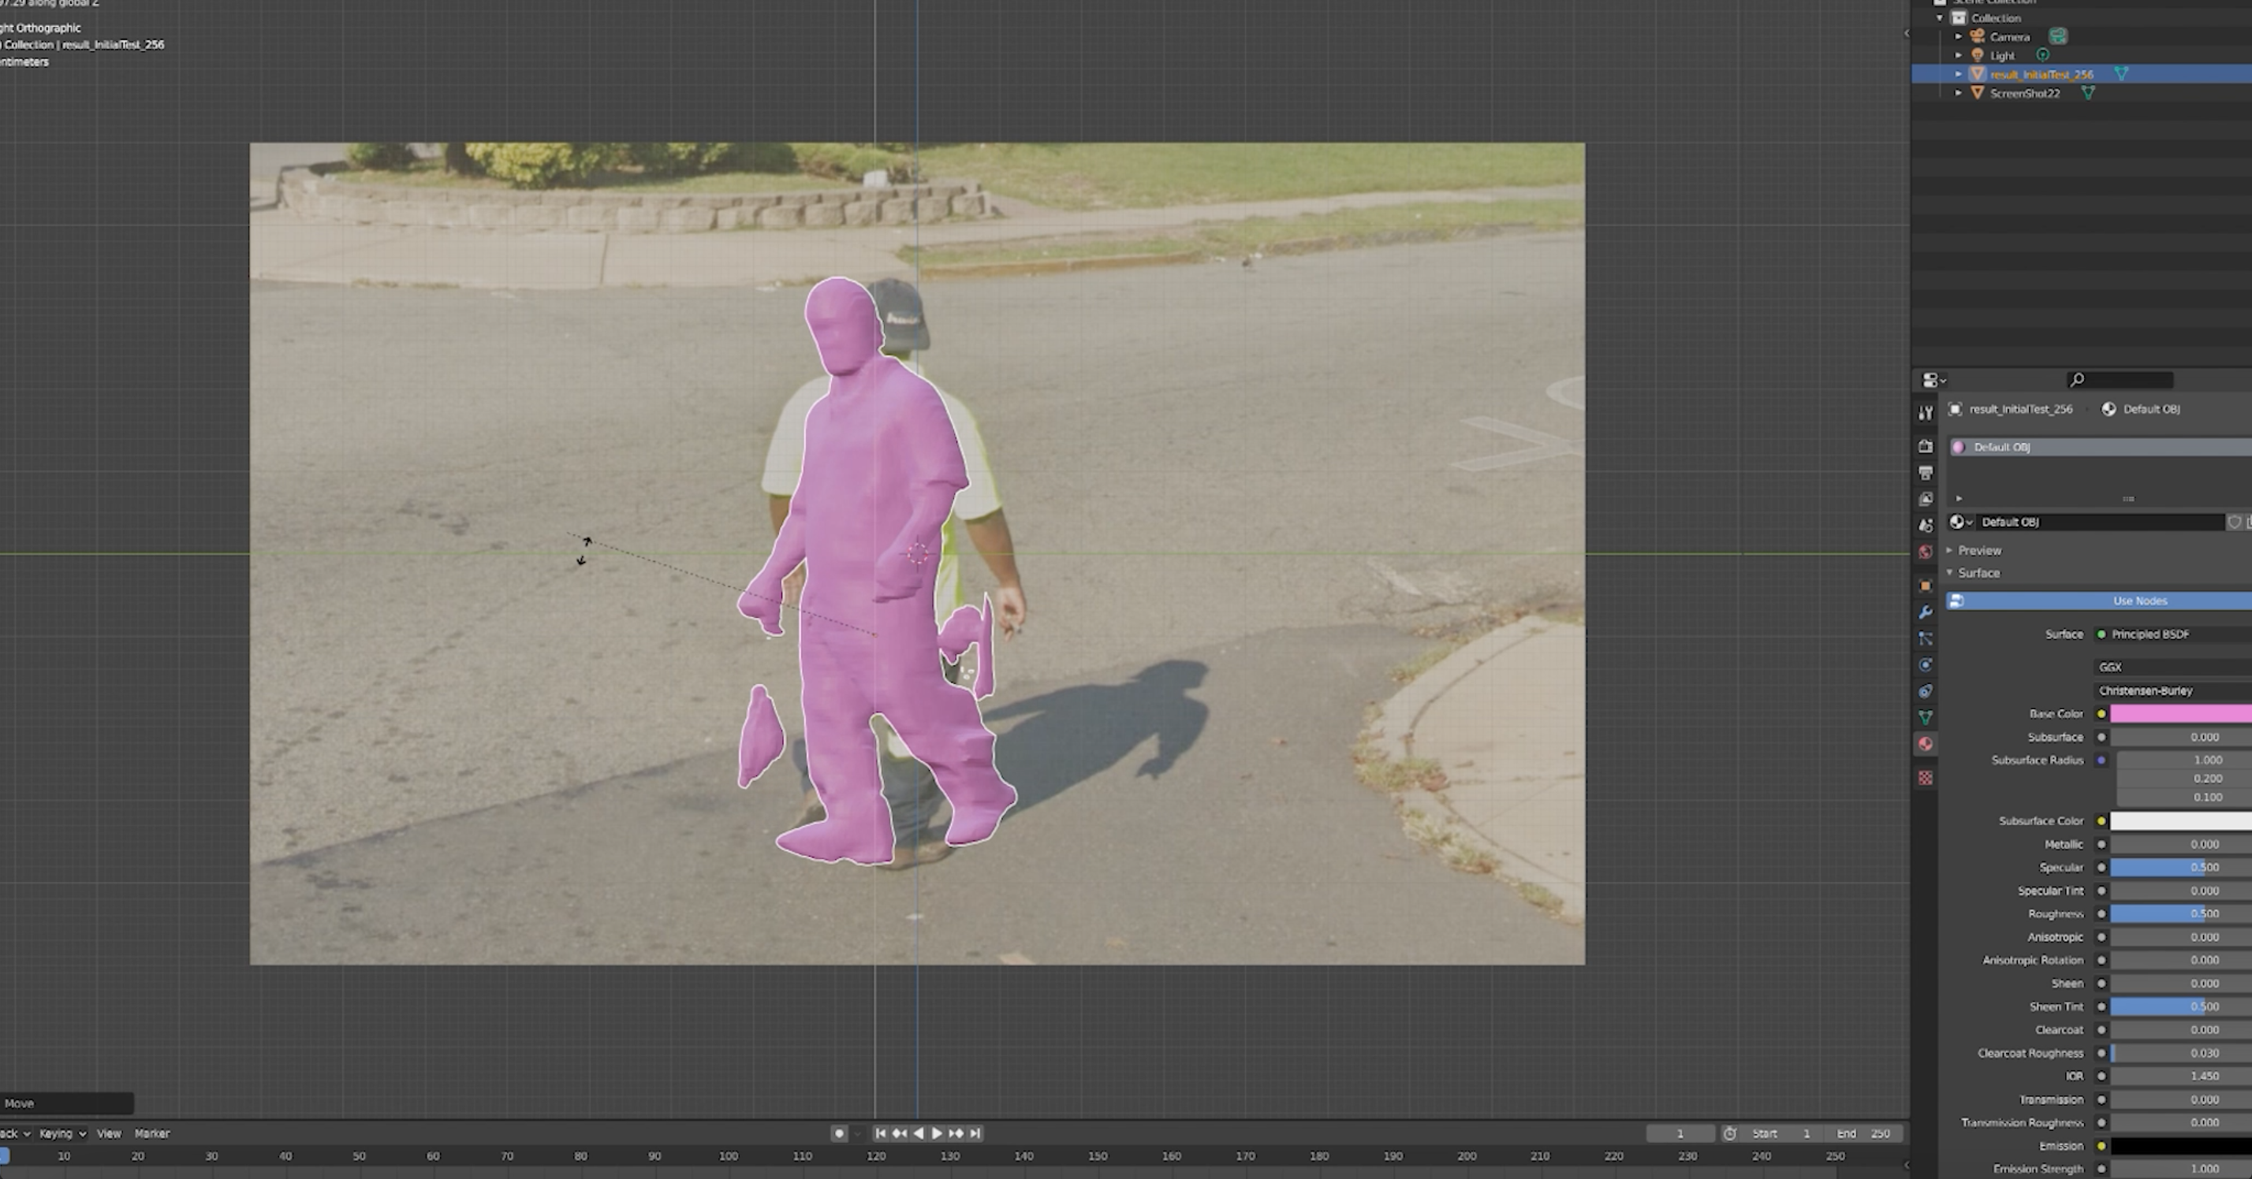The height and width of the screenshot is (1179, 2252).
Task: Open the Texture properties checker icon
Action: click(x=1925, y=778)
